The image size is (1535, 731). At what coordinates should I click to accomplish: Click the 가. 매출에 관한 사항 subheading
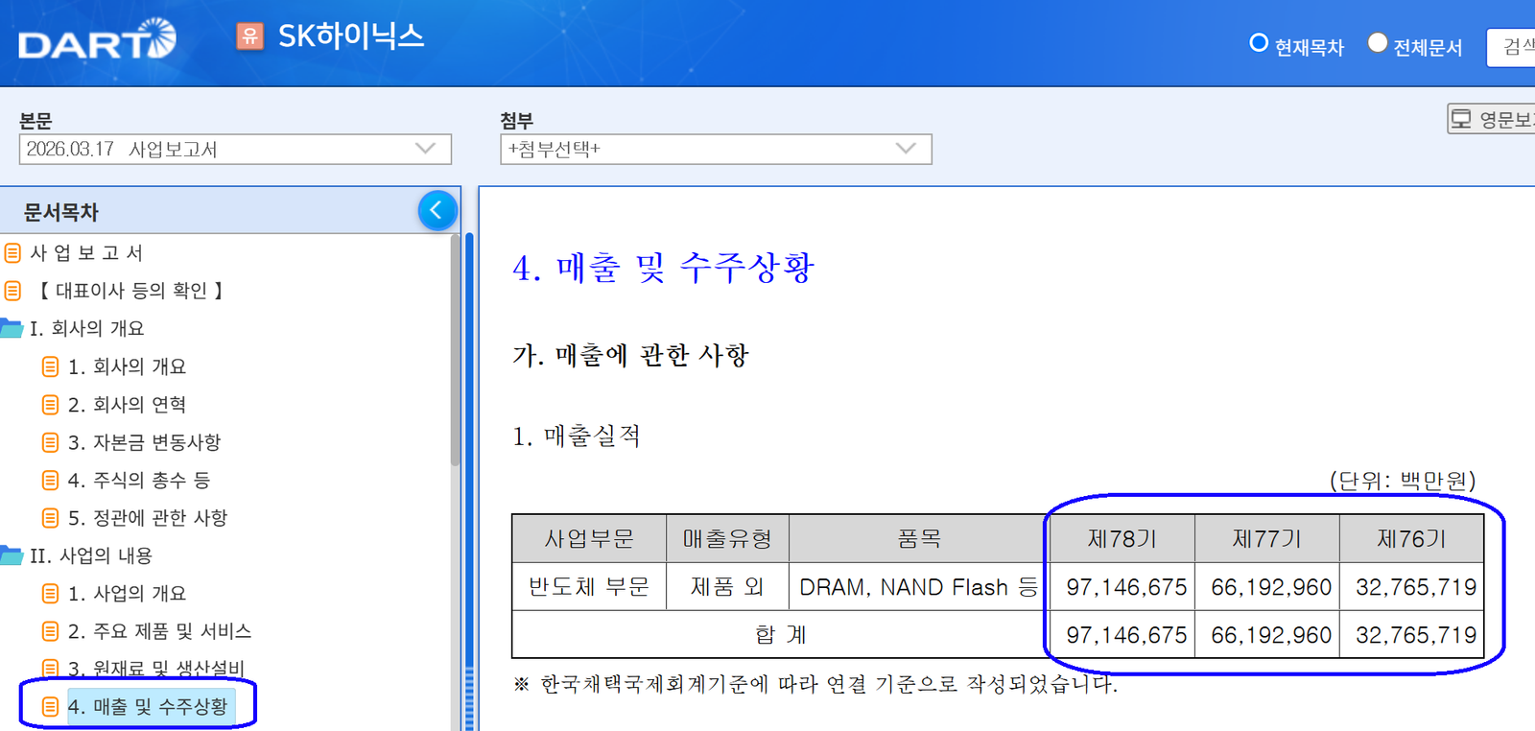point(630,356)
